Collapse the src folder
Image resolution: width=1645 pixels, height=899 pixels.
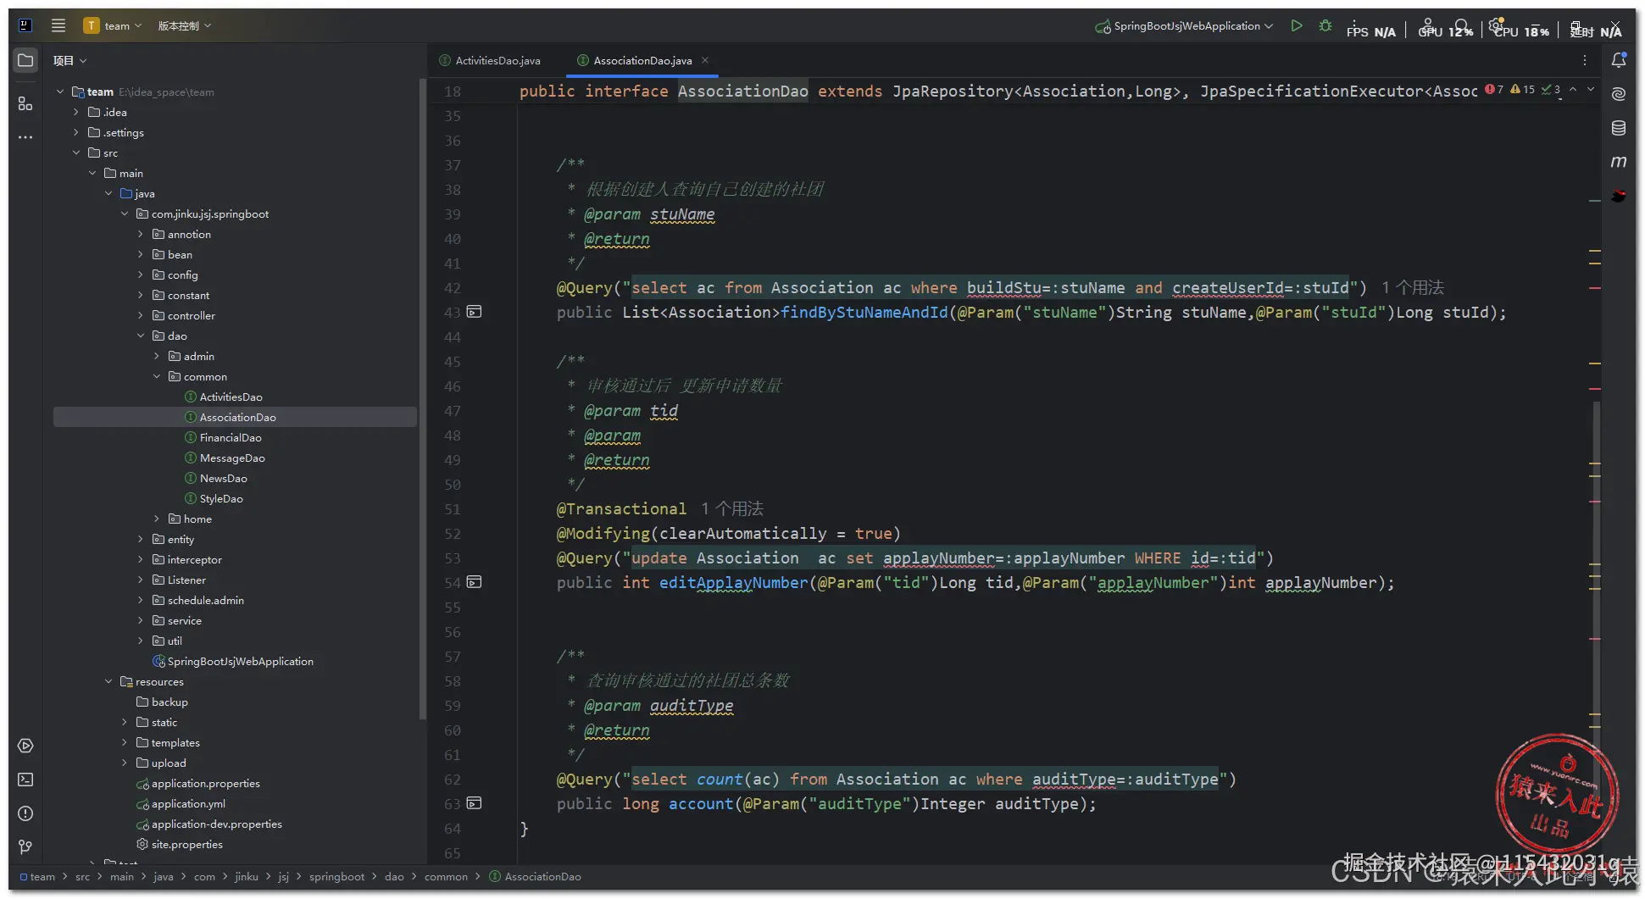(x=76, y=153)
